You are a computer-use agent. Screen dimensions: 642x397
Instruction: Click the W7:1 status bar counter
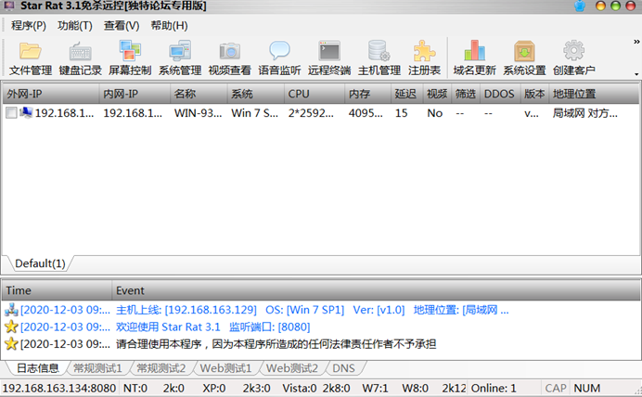click(x=375, y=388)
